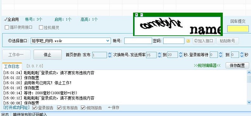The image size is (251, 116).
Task: Click the 帐号: 3个 counter text
Action: click(x=34, y=20)
